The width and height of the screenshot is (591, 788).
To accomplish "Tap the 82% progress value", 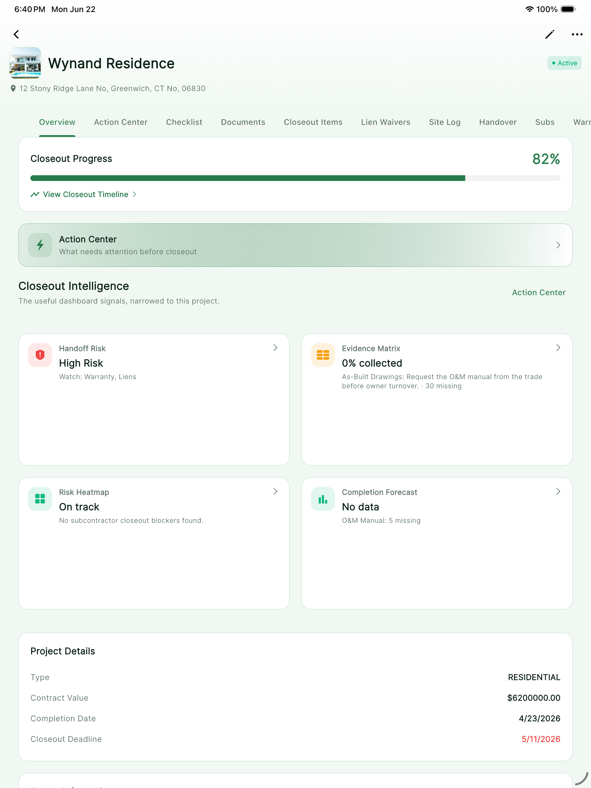I will [546, 159].
